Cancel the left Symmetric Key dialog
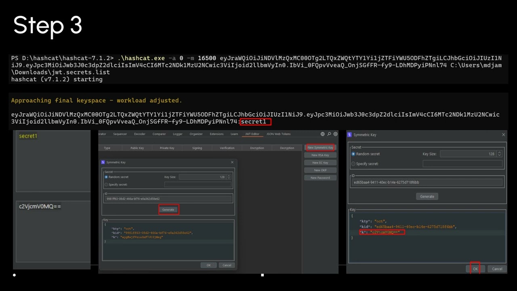The width and height of the screenshot is (517, 291). (227, 265)
